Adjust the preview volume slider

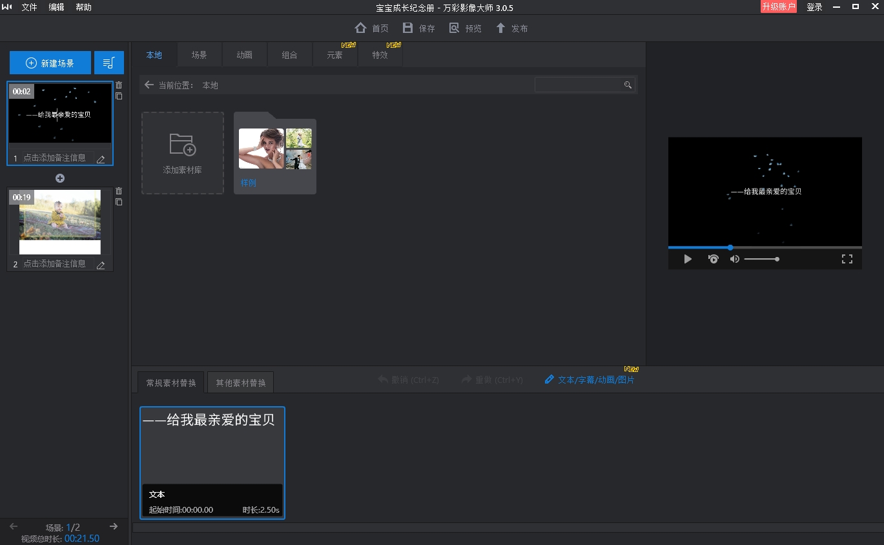[762, 259]
